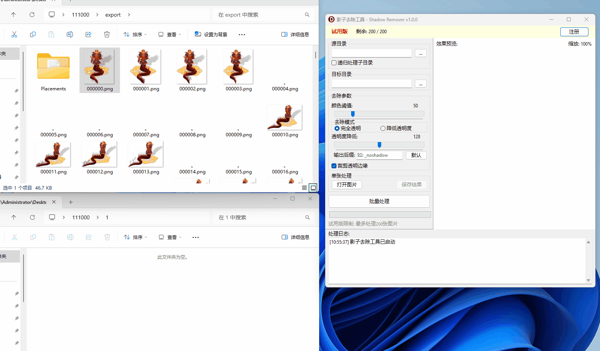Enable the 递归处理子目录 checkbox

click(x=333, y=63)
